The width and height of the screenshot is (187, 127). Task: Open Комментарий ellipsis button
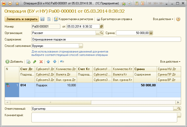tap(179, 115)
